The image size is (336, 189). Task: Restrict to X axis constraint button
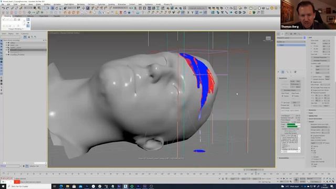pos(188,13)
